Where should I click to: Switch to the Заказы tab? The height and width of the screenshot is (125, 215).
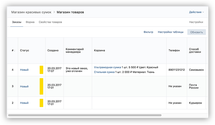coord(17,22)
